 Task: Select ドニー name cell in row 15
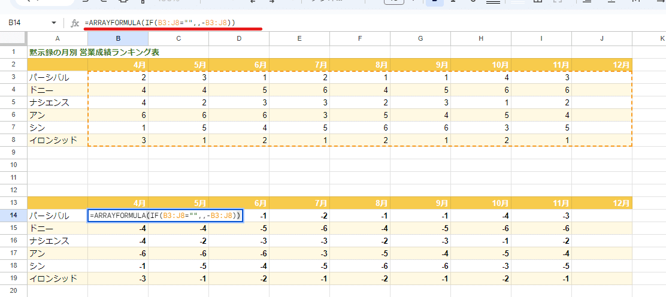click(x=57, y=228)
